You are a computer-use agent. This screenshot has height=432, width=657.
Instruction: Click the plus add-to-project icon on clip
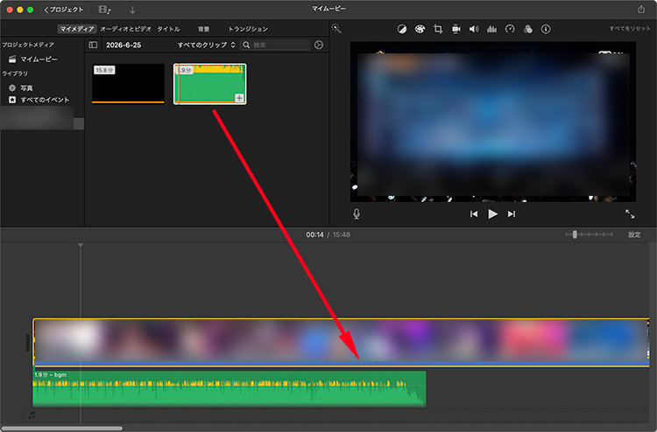(239, 98)
